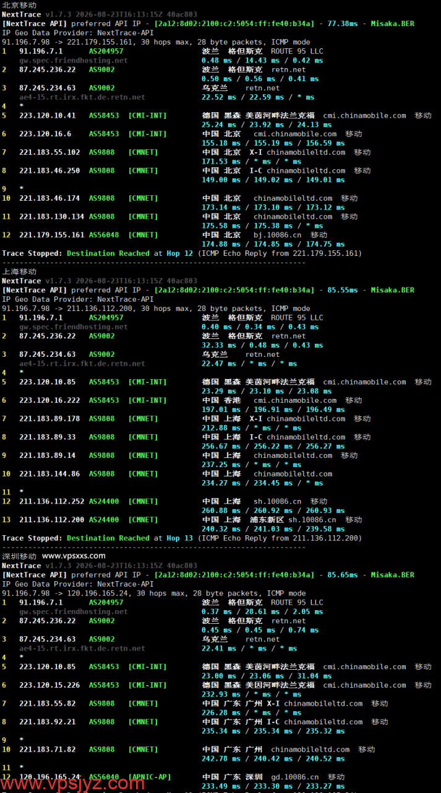Select hop IP 221.183.46.250

[x=49, y=170]
